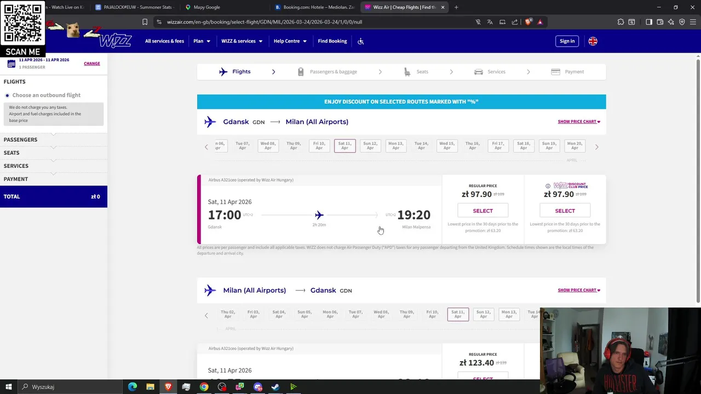Open Google Chrome from the taskbar
This screenshot has height=394, width=701.
click(x=204, y=387)
